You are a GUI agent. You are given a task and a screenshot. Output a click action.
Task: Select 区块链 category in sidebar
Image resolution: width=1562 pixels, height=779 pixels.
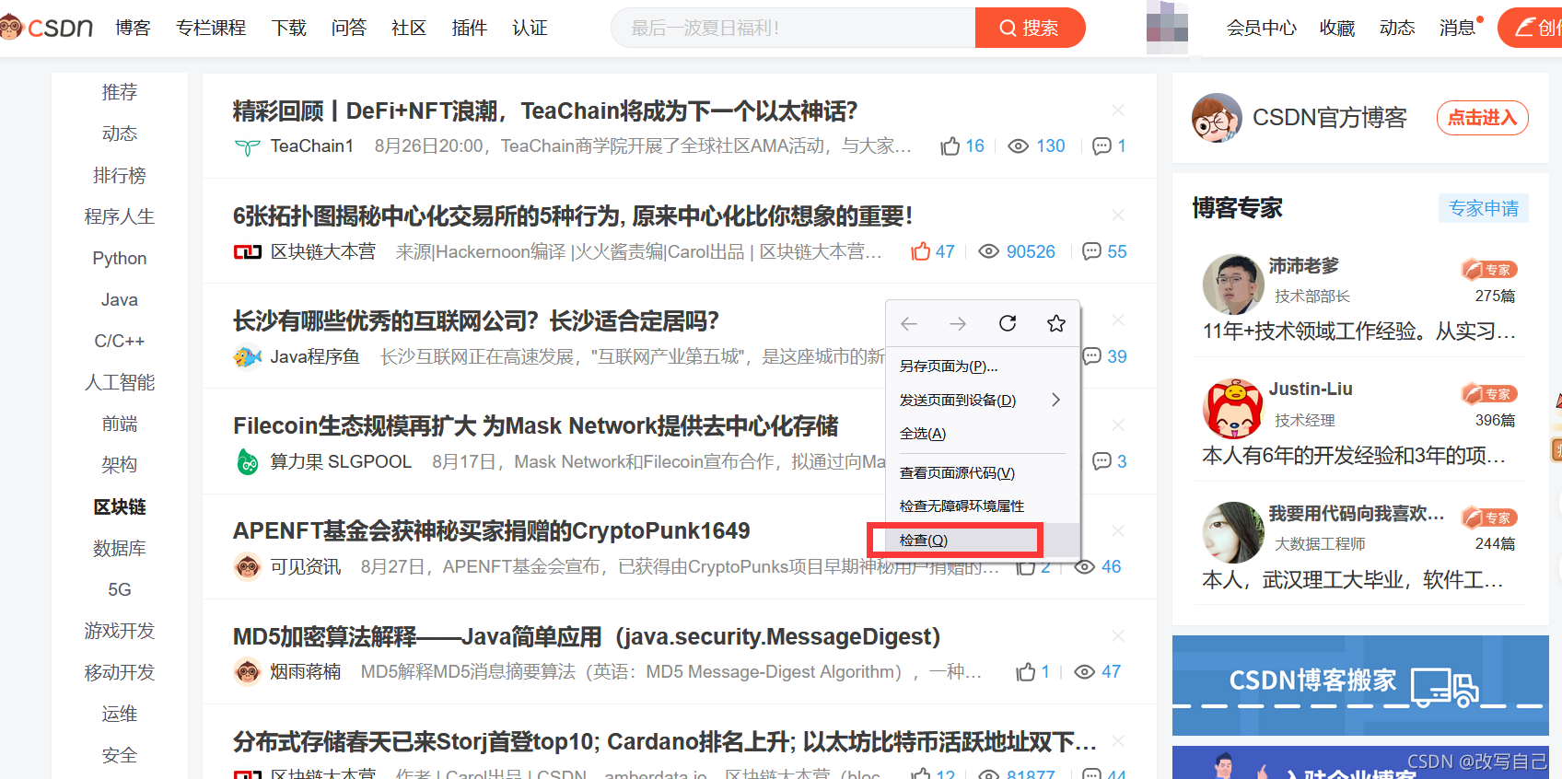point(120,506)
